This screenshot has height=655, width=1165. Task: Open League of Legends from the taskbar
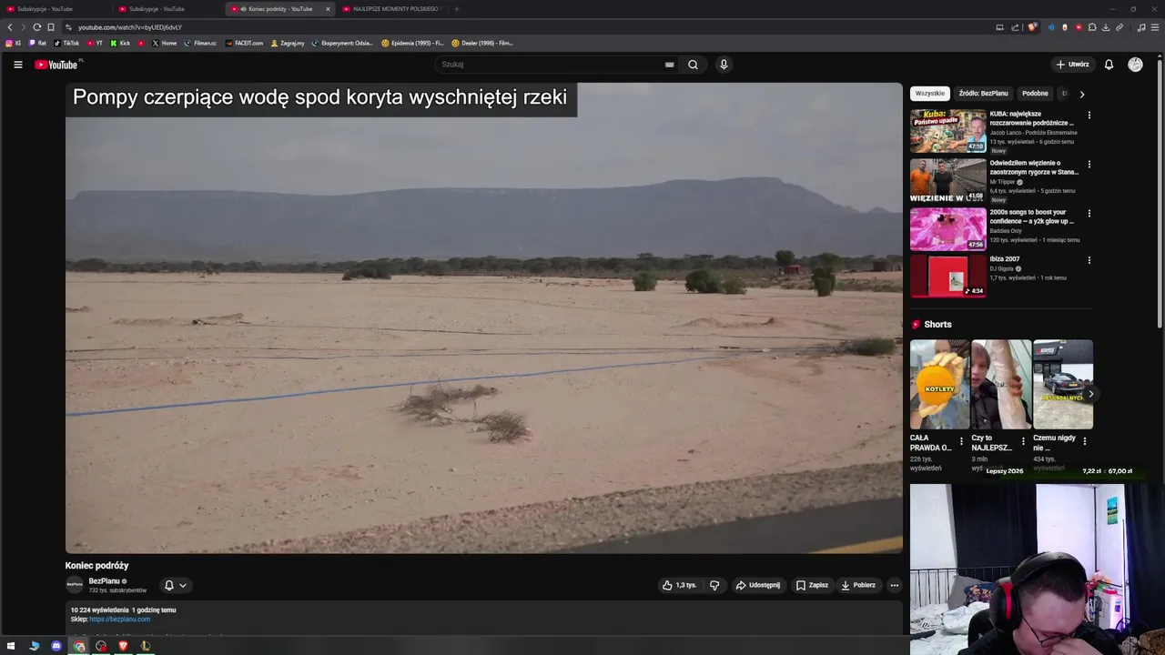146,646
